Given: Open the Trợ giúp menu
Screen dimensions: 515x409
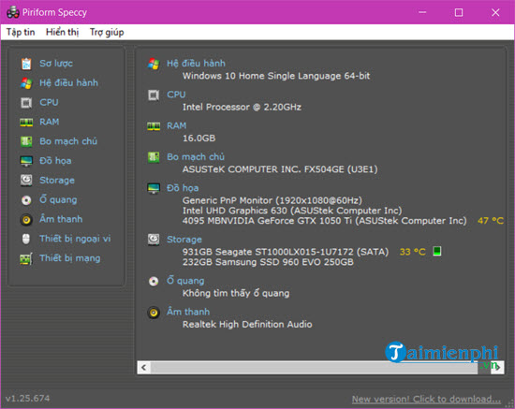Looking at the screenshot, I should click(107, 32).
